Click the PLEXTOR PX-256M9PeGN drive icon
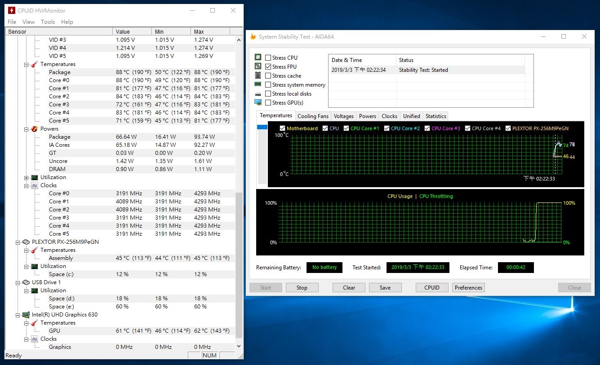The image size is (600, 365). (26, 242)
